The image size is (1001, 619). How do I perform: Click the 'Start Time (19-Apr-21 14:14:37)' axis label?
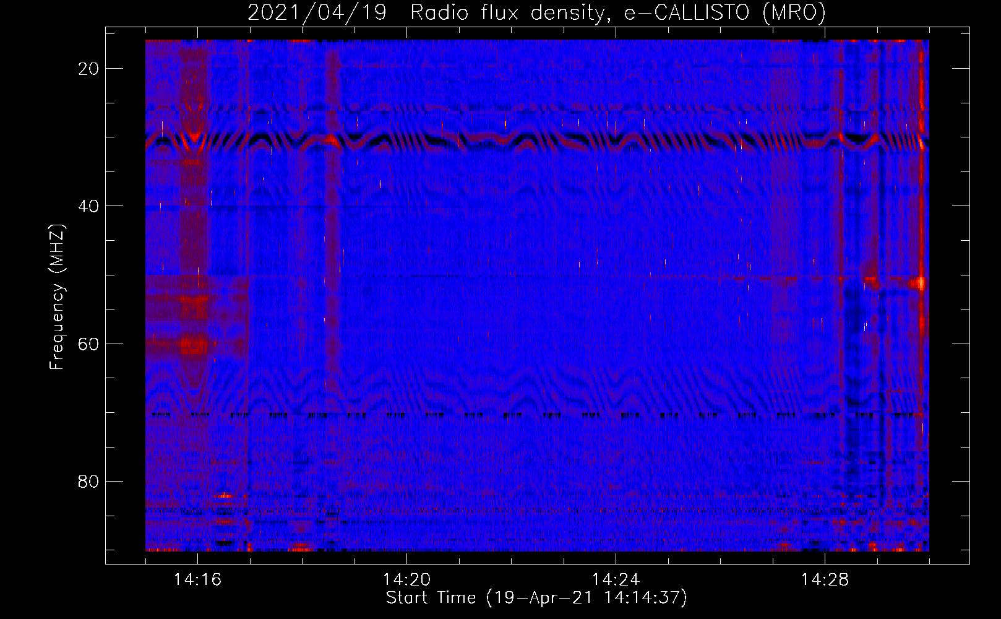pyautogui.click(x=536, y=598)
